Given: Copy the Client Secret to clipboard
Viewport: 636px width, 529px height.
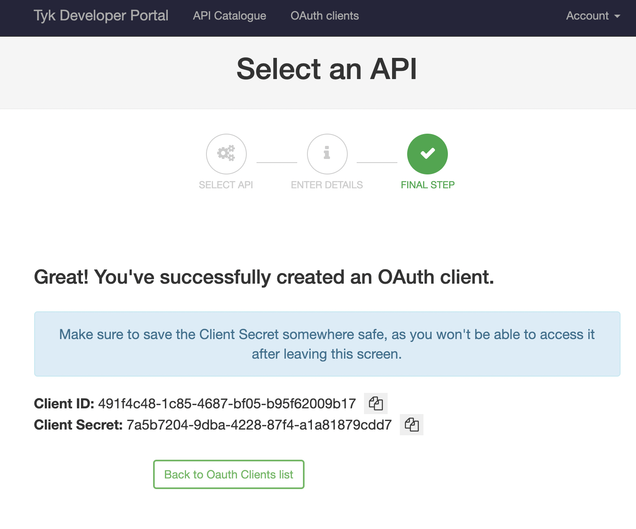Looking at the screenshot, I should coord(411,425).
